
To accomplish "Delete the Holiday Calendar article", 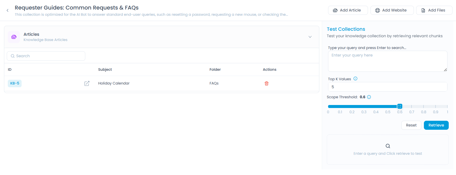I will tap(266, 83).
